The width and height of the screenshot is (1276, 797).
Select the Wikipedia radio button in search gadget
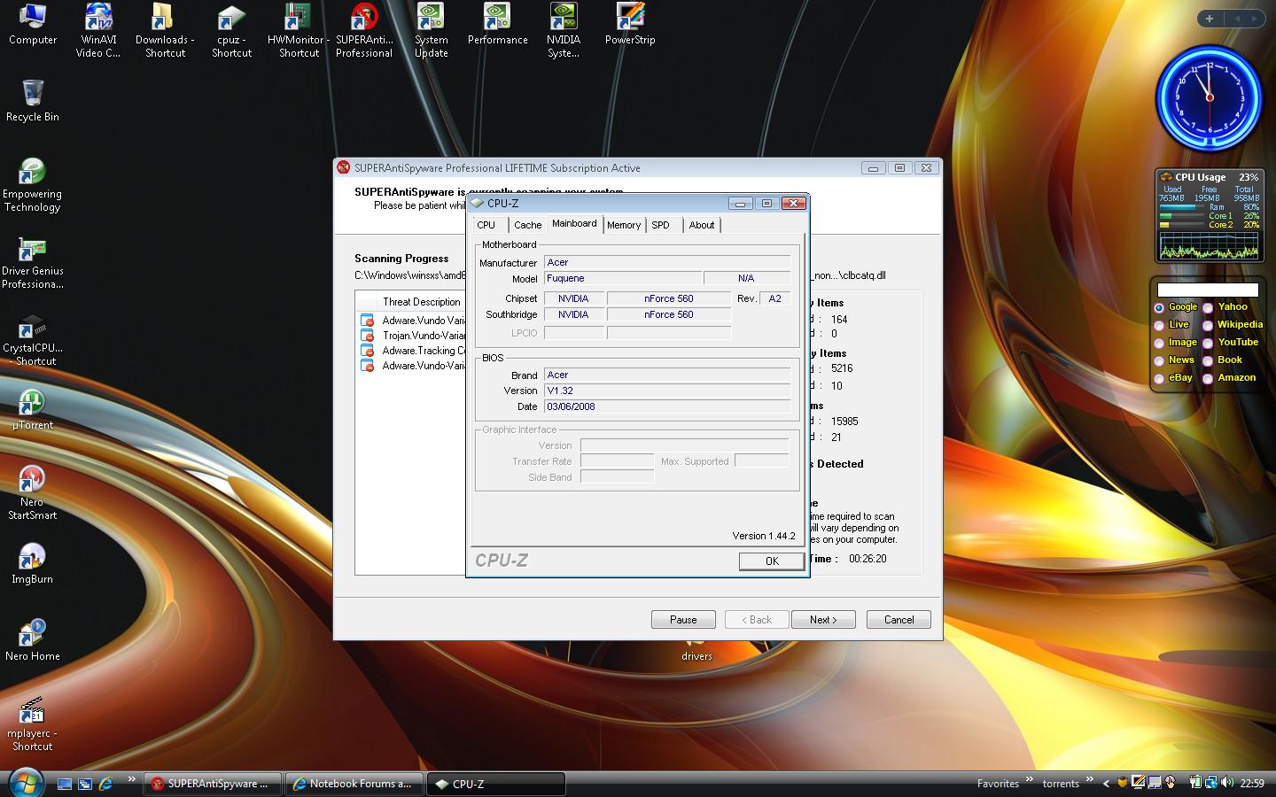[1208, 325]
